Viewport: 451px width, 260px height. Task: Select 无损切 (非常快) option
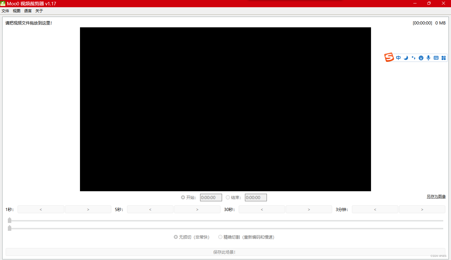pyautogui.click(x=176, y=237)
